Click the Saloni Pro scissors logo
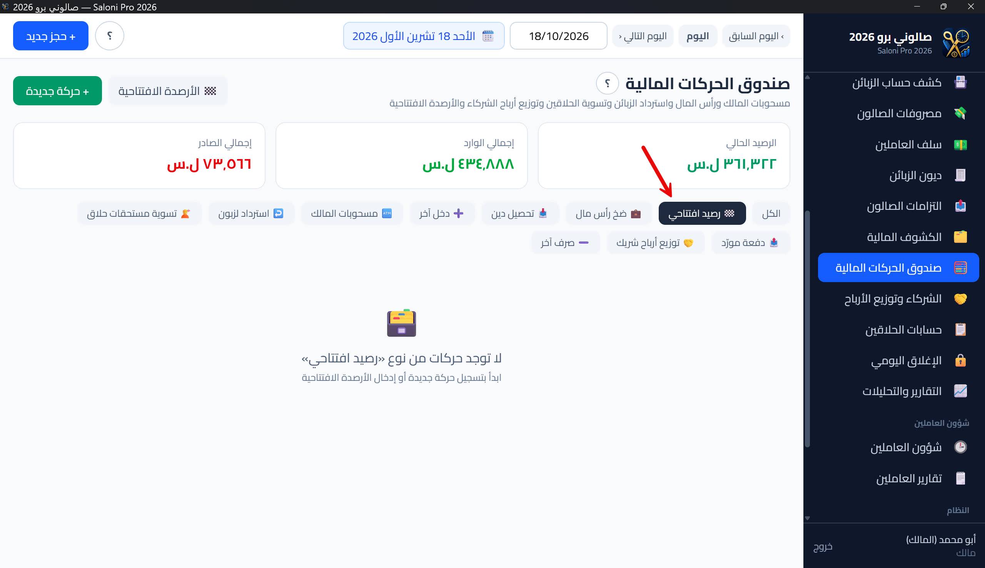This screenshot has width=985, height=568. [956, 43]
